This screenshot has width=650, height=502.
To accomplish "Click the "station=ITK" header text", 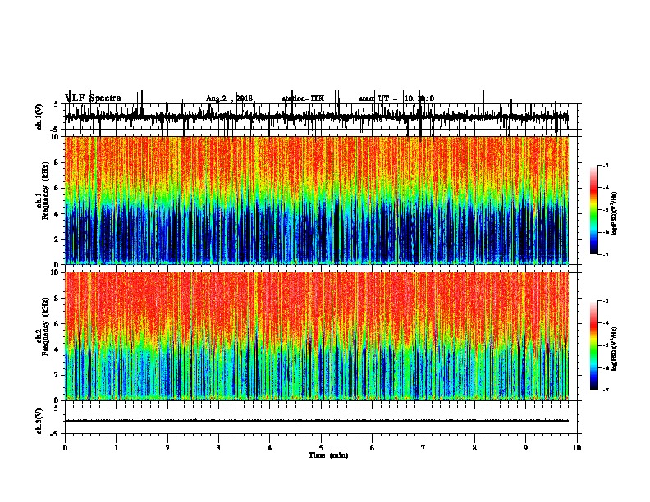I will [303, 98].
